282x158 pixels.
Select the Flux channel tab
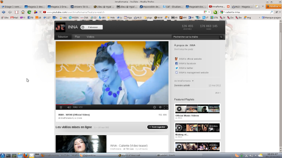[x=78, y=37]
